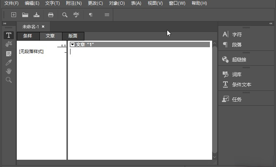Select the Eyedropper tool
This screenshot has width=276, height=167.
pos(9,62)
